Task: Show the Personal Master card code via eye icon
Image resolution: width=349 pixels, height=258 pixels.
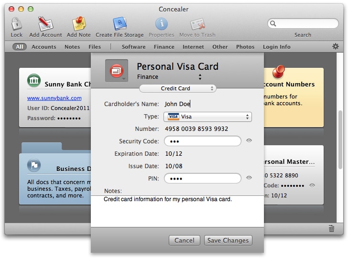Action: 312,185
